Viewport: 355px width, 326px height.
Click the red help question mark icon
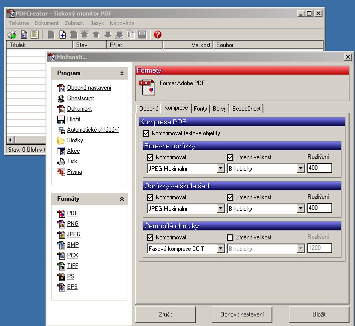tap(158, 35)
